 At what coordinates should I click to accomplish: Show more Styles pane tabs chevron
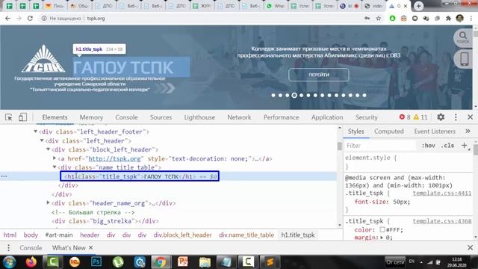click(x=468, y=132)
